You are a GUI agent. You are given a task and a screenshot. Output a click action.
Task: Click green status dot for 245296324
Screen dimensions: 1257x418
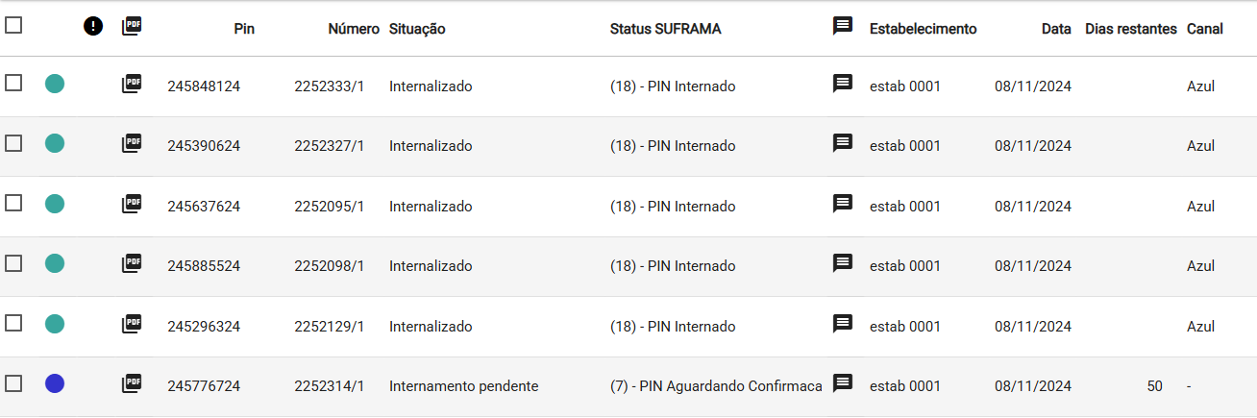click(55, 324)
